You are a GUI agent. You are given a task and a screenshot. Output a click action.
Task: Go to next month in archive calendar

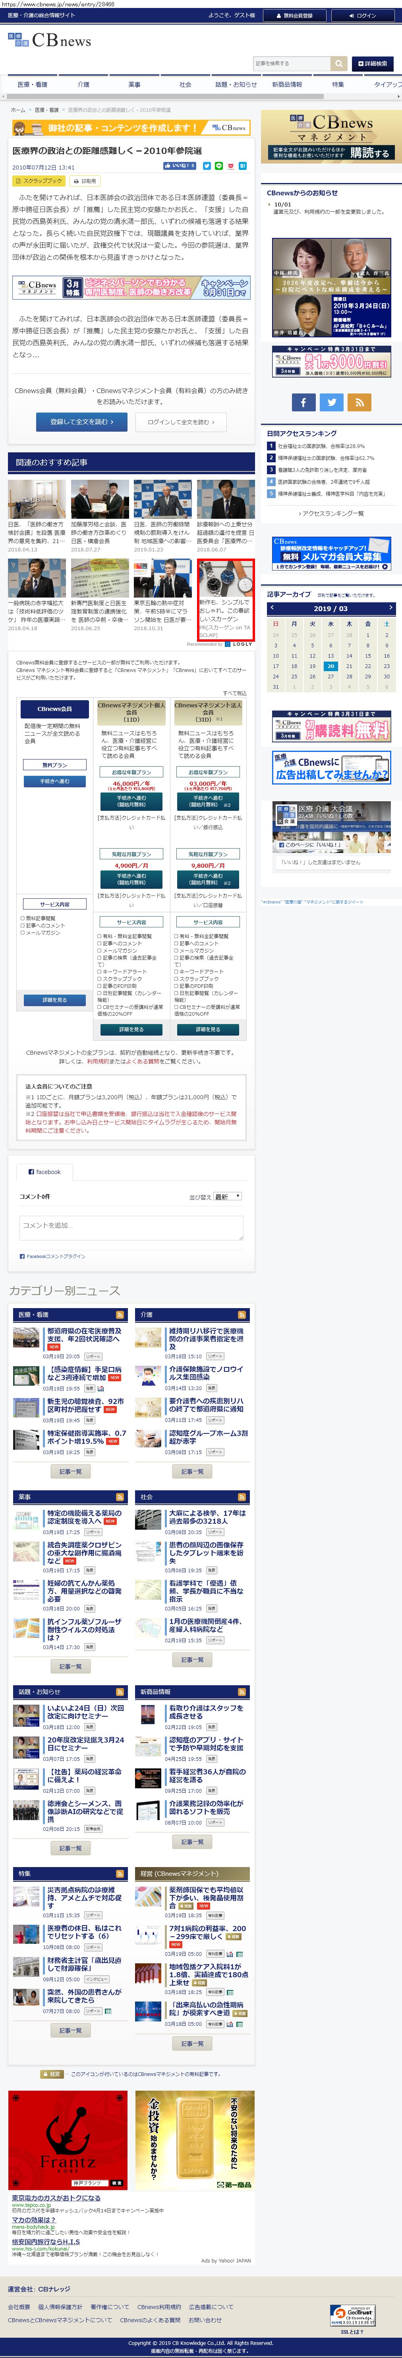tap(390, 608)
